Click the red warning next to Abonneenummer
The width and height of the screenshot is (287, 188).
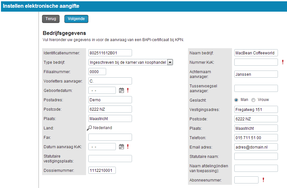pyautogui.click(x=263, y=180)
